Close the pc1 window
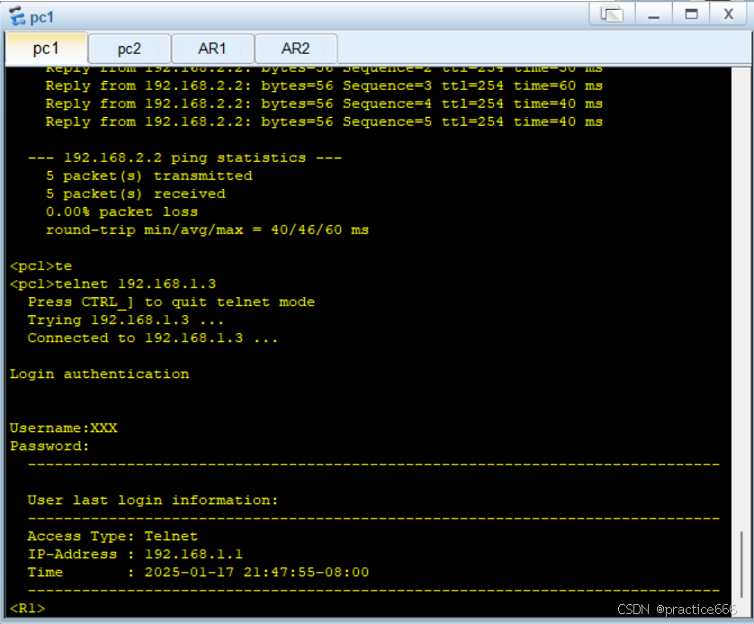 (729, 14)
